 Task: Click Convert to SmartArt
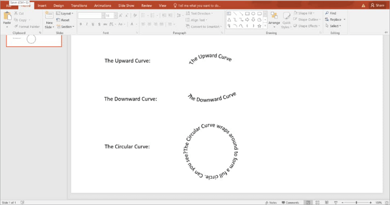(x=204, y=27)
